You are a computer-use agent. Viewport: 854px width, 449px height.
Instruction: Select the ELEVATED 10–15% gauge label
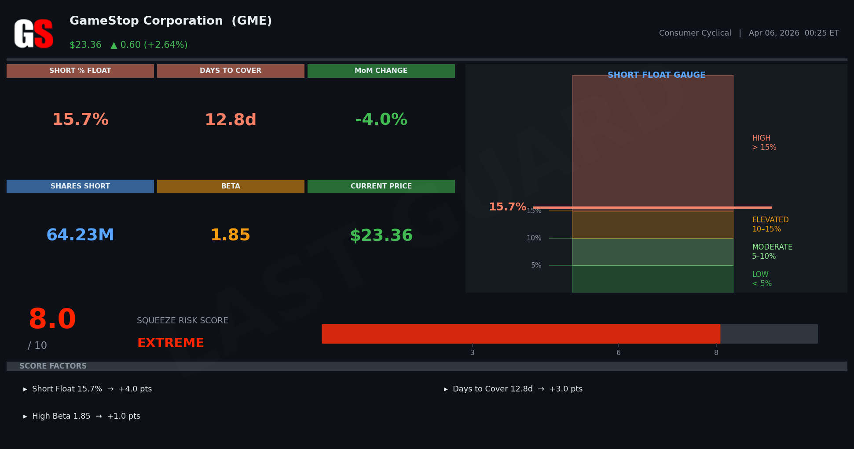[x=770, y=224]
